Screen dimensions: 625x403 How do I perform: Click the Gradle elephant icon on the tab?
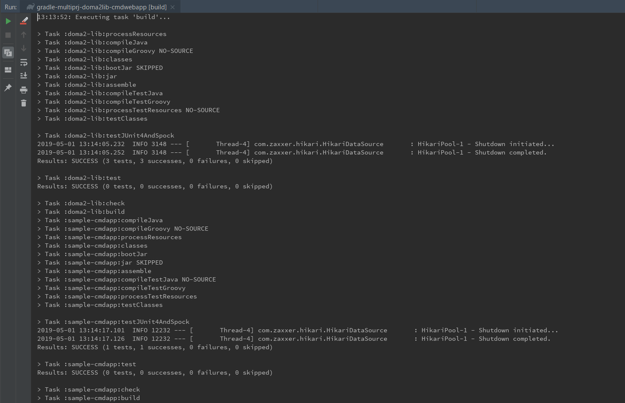pyautogui.click(x=31, y=7)
